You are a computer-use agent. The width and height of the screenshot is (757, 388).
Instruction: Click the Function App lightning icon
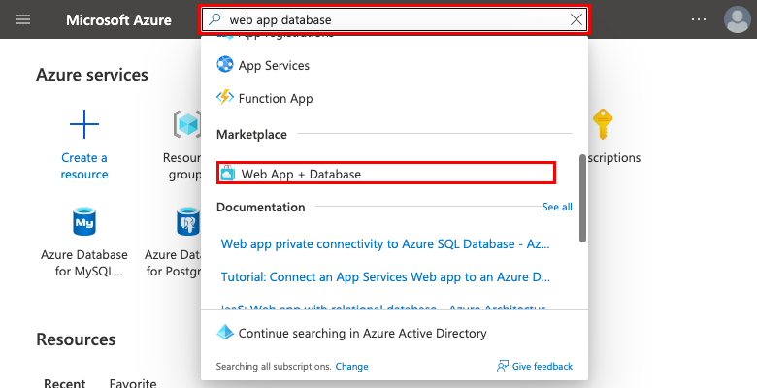(225, 98)
